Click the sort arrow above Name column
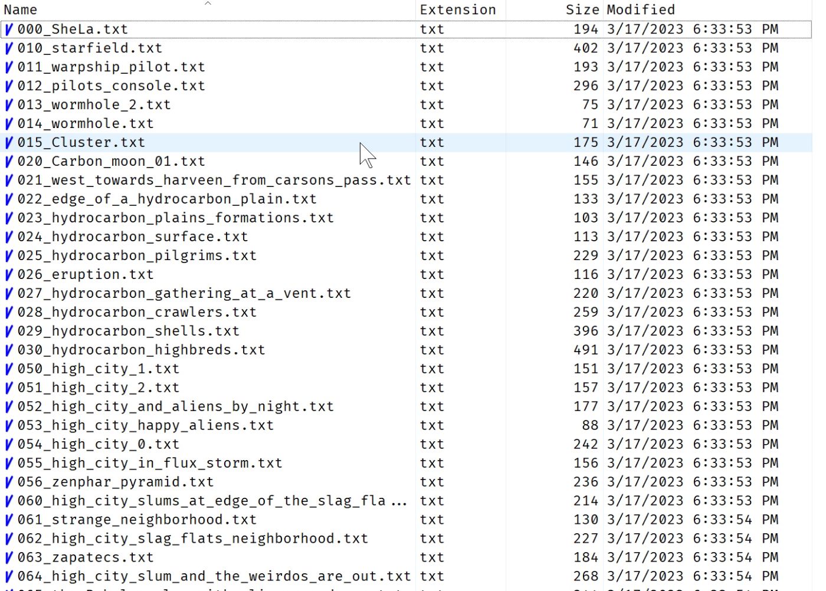 [x=208, y=4]
